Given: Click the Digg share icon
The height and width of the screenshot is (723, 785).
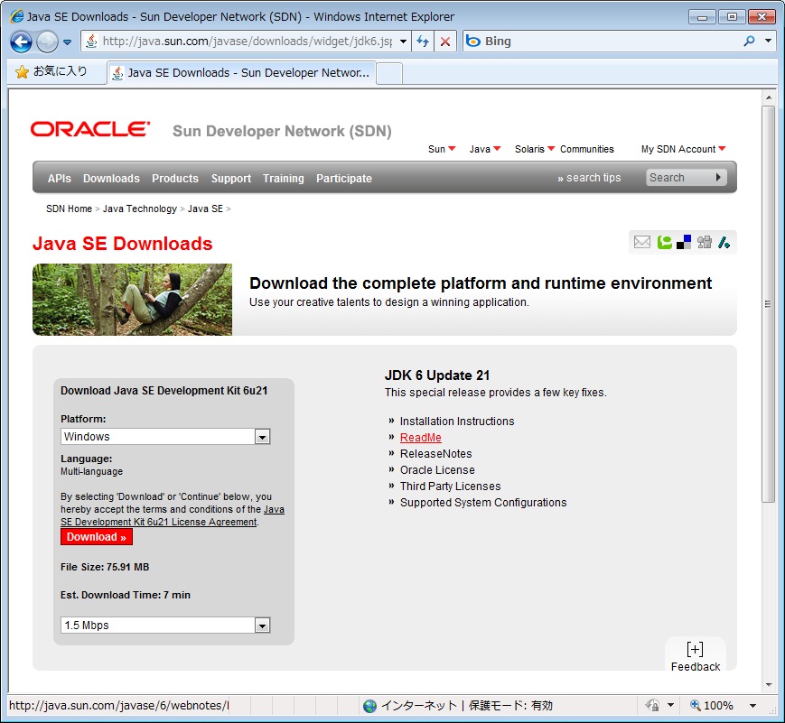Looking at the screenshot, I should (705, 242).
